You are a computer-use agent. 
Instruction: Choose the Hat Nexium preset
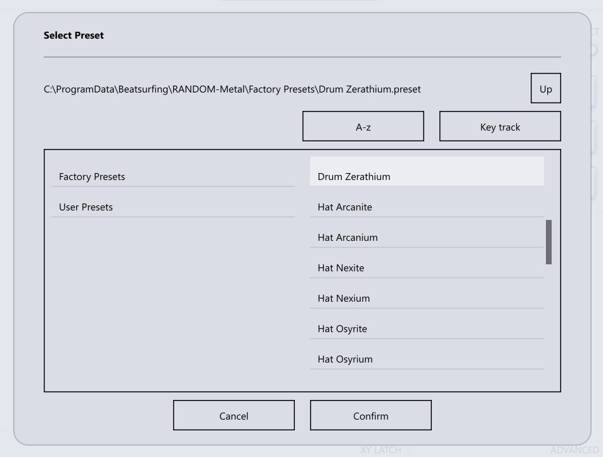[x=344, y=299]
